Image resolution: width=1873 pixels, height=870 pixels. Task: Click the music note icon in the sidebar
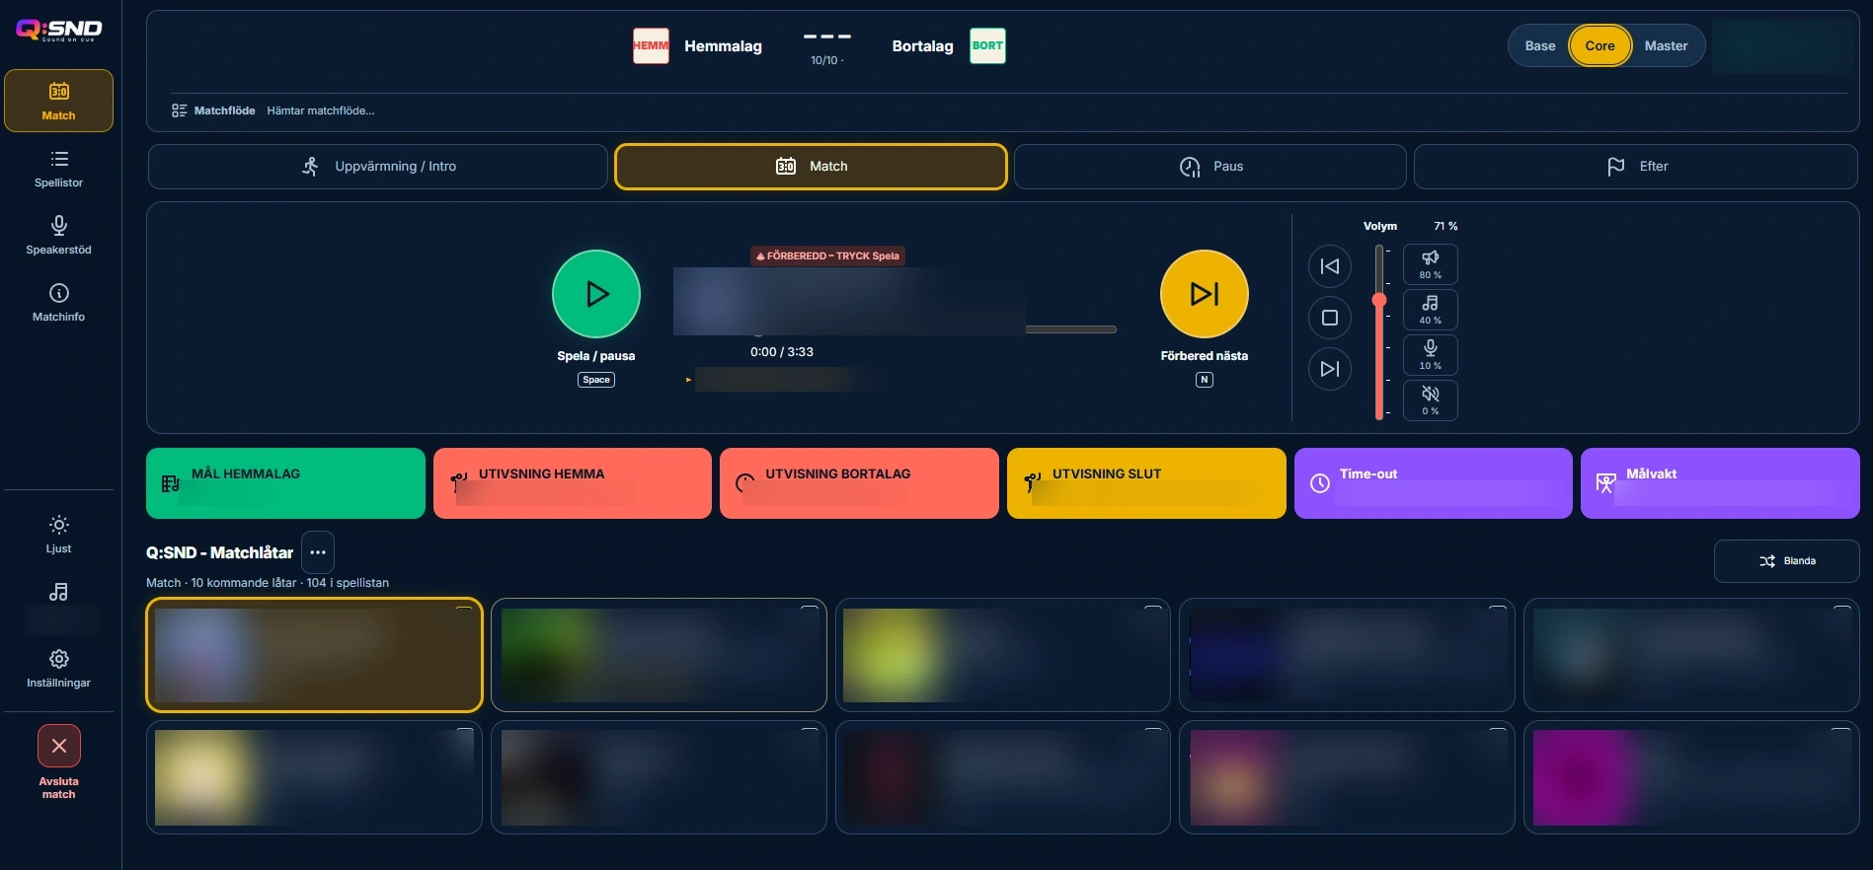click(x=58, y=592)
